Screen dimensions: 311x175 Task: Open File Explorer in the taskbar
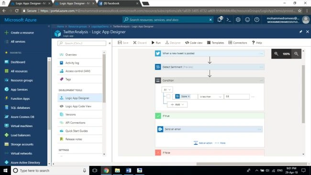coord(117,170)
